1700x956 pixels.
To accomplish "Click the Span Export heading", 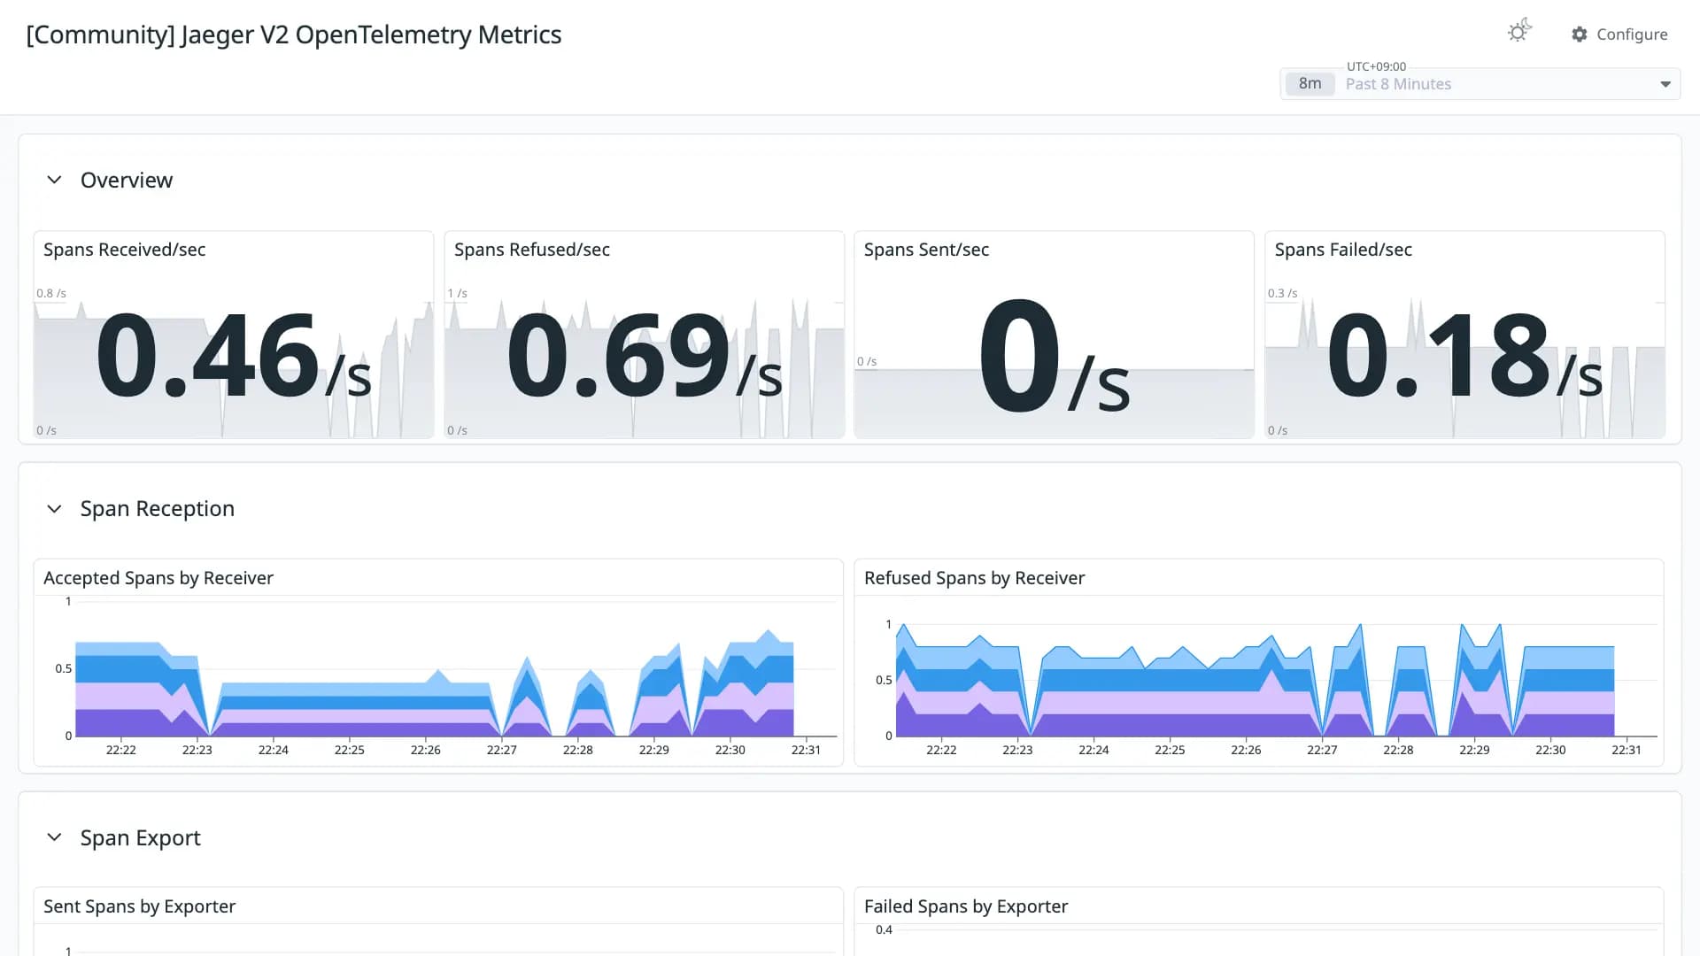I will pyautogui.click(x=141, y=837).
